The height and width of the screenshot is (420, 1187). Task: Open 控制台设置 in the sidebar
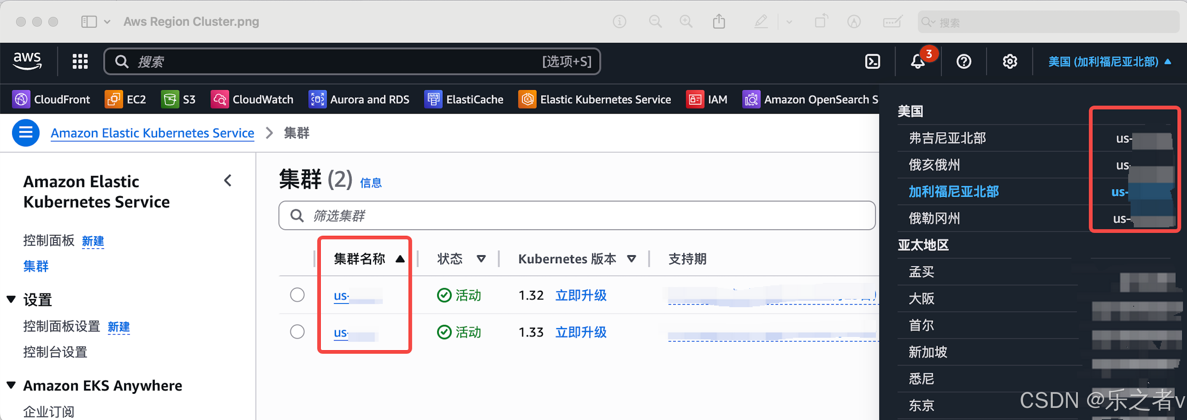pos(55,352)
